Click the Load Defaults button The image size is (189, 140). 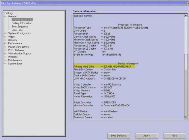(118, 135)
